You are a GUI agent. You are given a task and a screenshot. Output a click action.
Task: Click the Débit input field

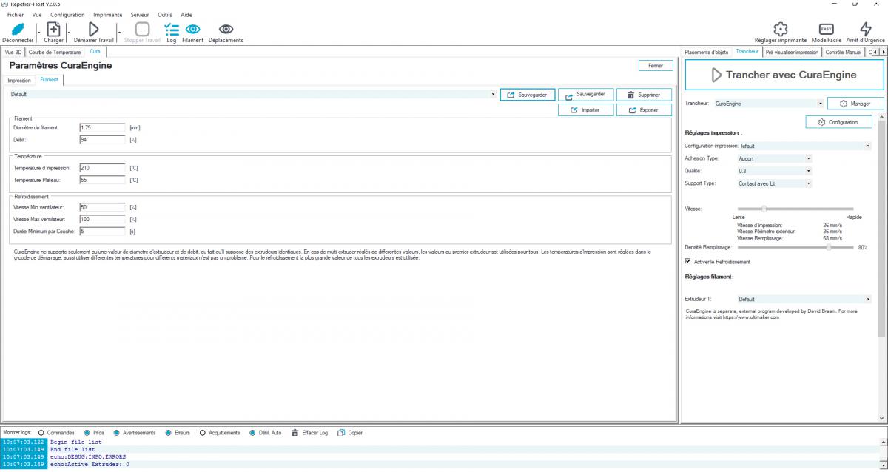(102, 139)
